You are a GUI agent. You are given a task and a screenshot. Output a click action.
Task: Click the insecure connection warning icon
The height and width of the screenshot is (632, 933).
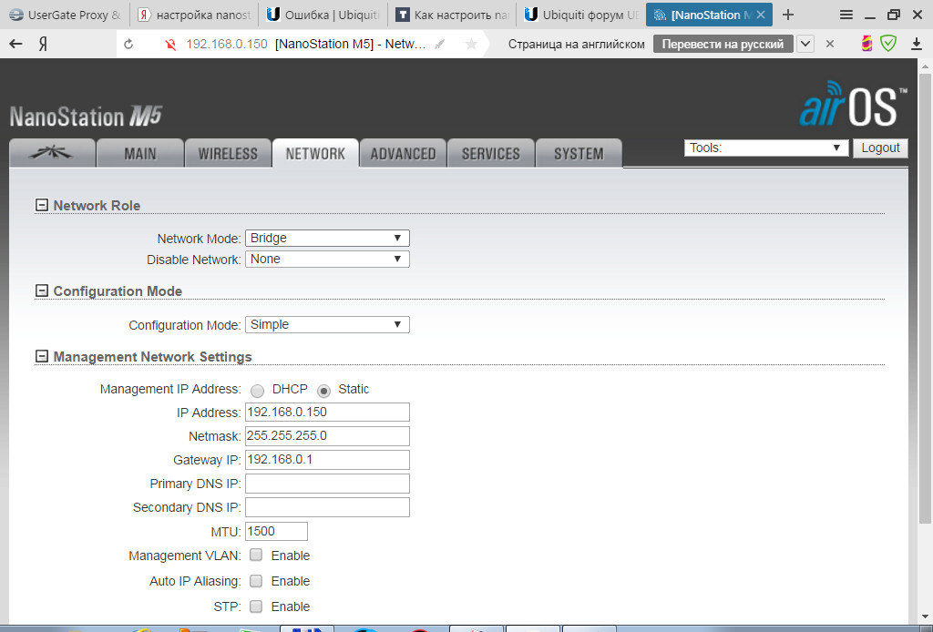[x=170, y=44]
